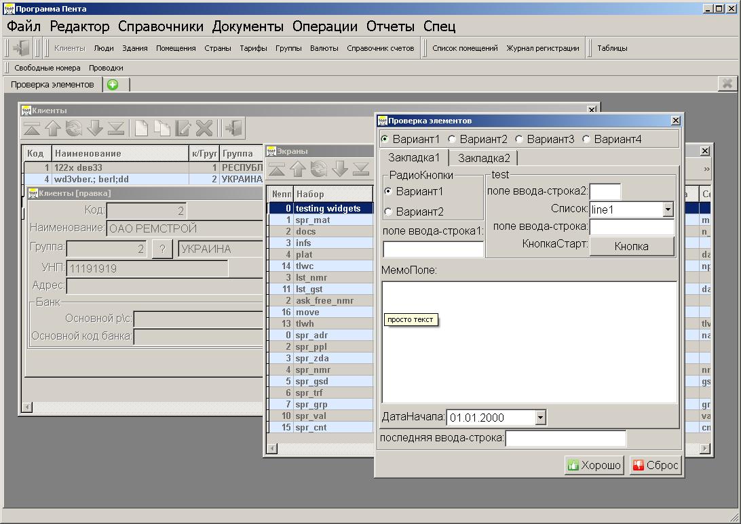Click delete X icon in Клиенты toolbar

[x=204, y=128]
